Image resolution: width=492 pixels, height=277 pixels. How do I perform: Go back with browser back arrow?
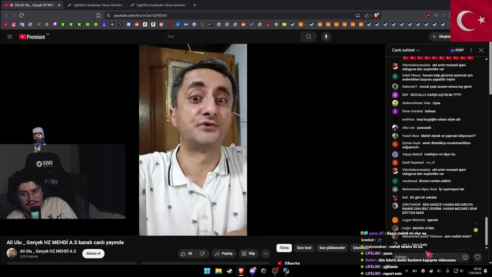[x=6, y=15]
